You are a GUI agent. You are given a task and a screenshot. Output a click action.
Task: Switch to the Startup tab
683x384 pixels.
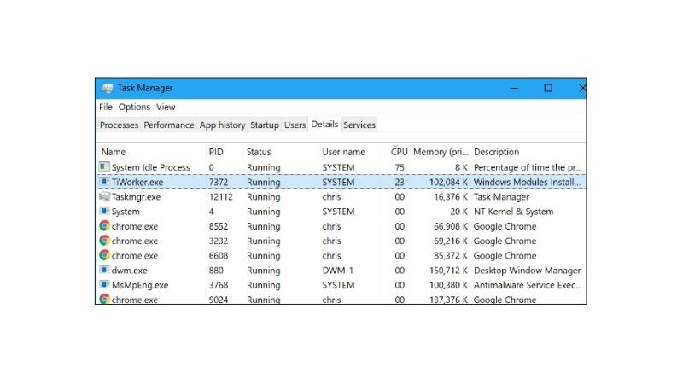pyautogui.click(x=265, y=125)
